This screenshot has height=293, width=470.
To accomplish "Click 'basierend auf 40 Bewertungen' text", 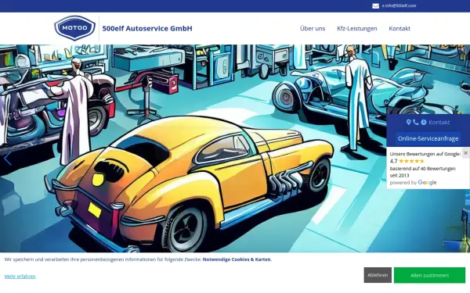I will pos(423,169).
